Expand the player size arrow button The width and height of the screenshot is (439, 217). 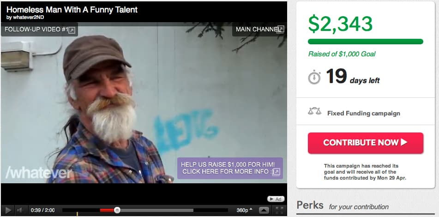tap(264, 210)
